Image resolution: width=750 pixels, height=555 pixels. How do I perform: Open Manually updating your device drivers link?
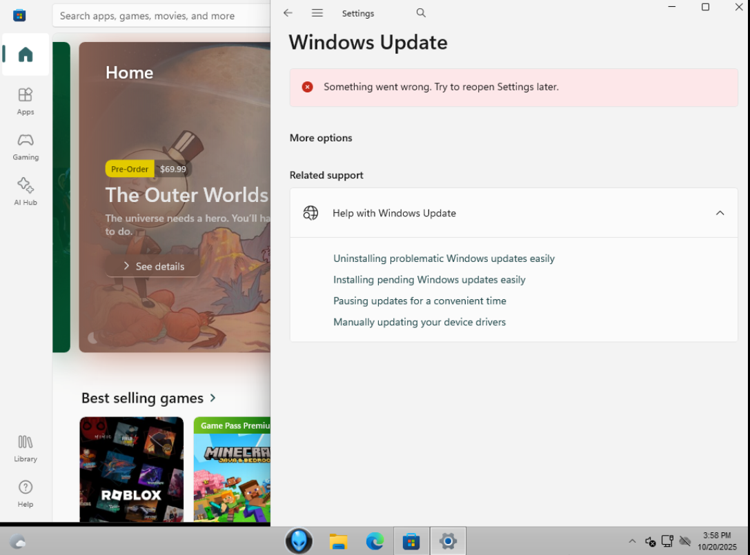pos(419,322)
